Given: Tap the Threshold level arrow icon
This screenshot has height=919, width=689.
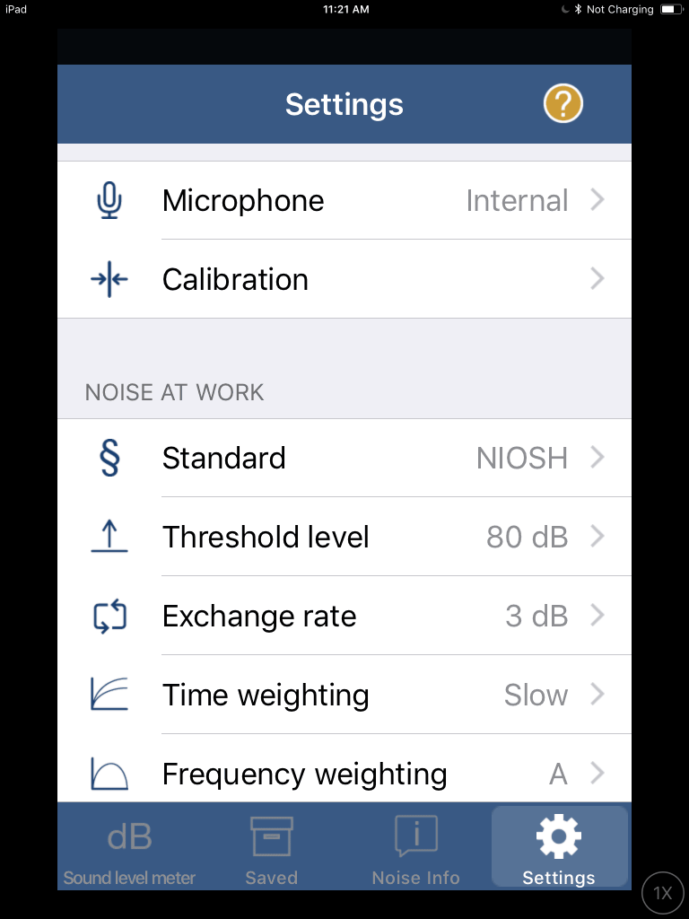Looking at the screenshot, I should (108, 537).
